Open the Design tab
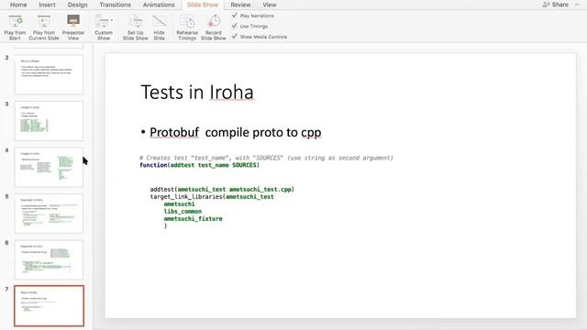587x330 pixels. 77,5
